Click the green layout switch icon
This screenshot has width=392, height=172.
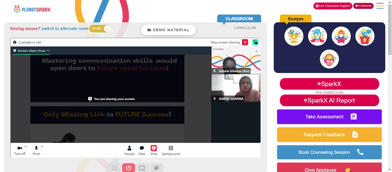tap(255, 42)
